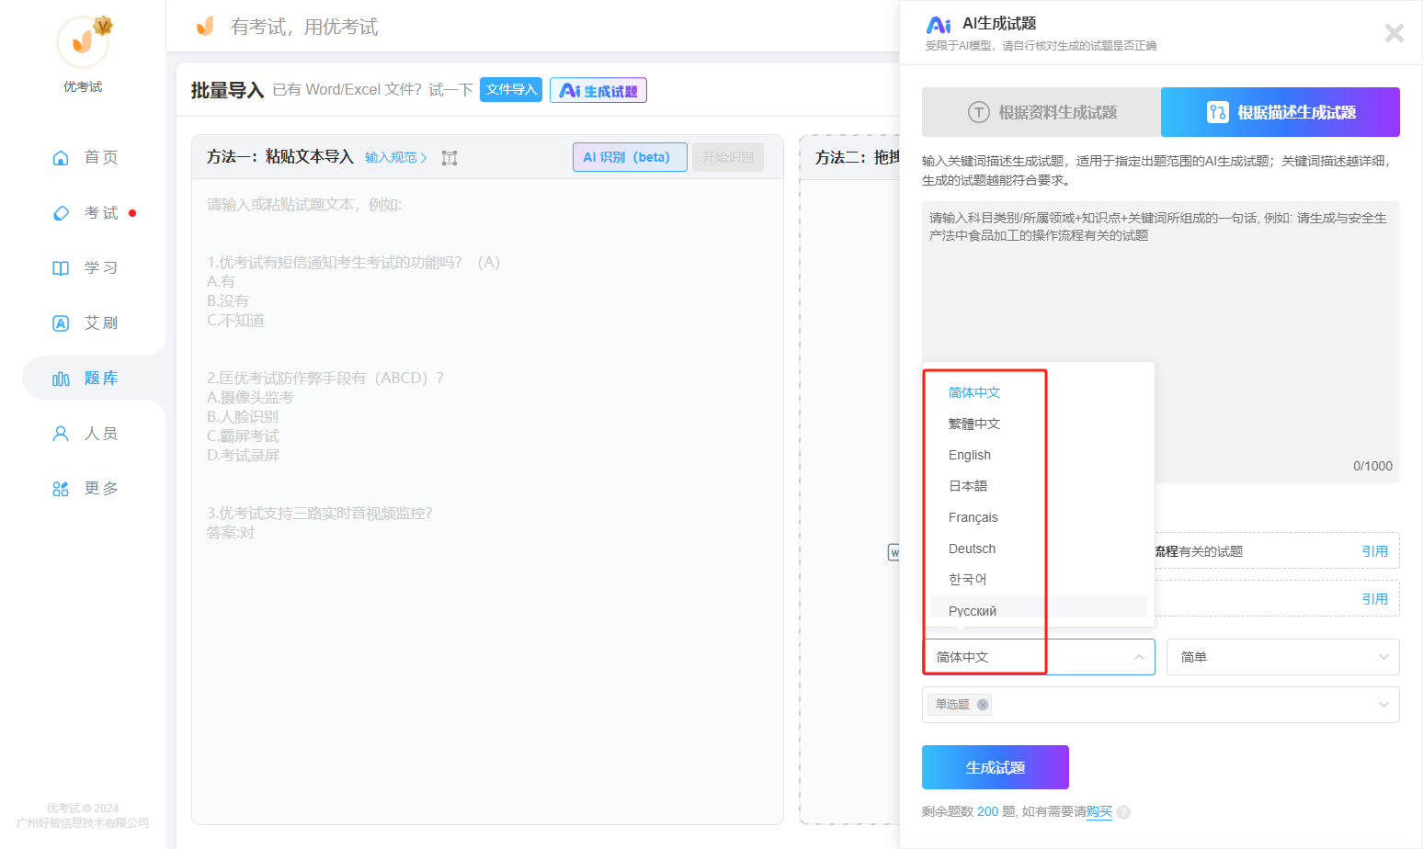This screenshot has width=1423, height=849.
Task: Open the 购买 purchase link
Action: point(1099,812)
